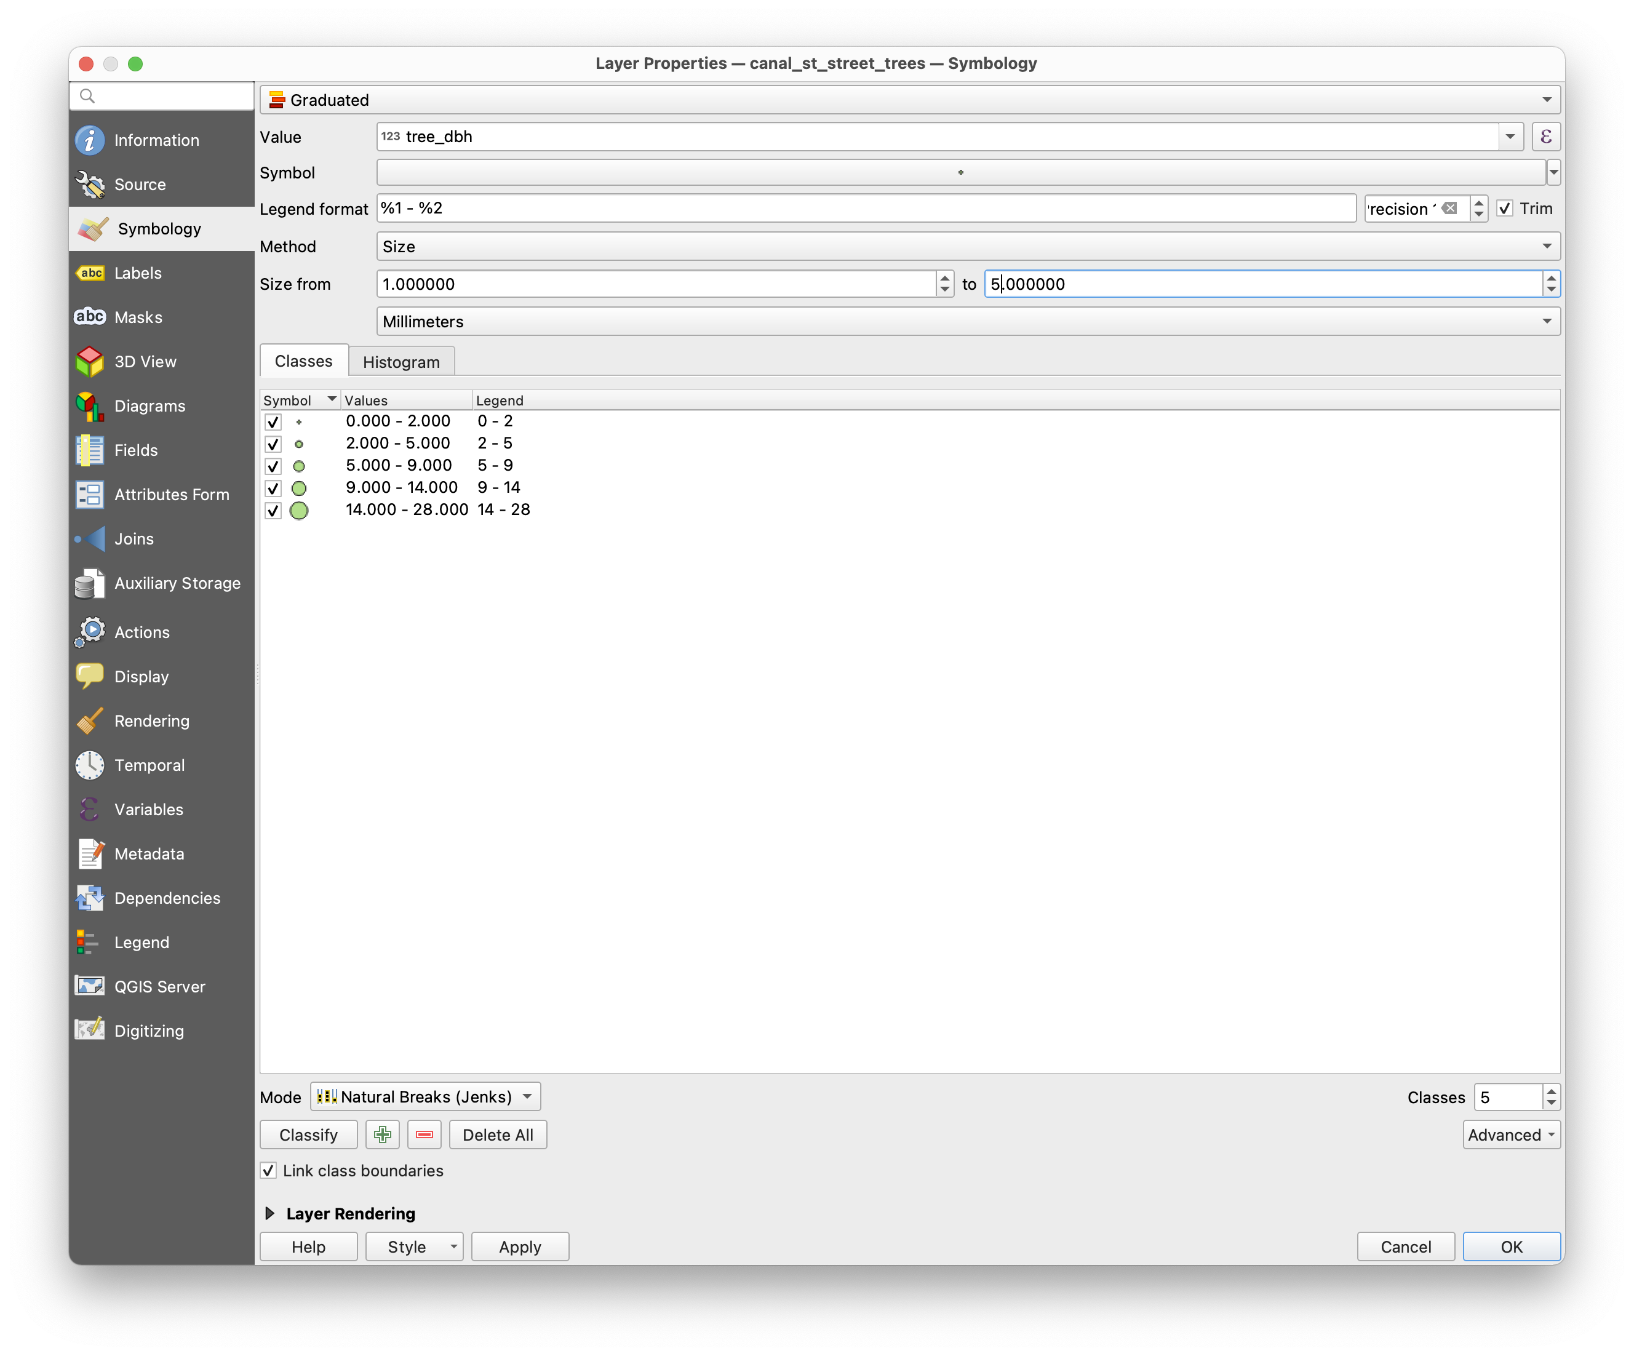1634x1356 pixels.
Task: Open the Temporal properties section
Action: [149, 765]
